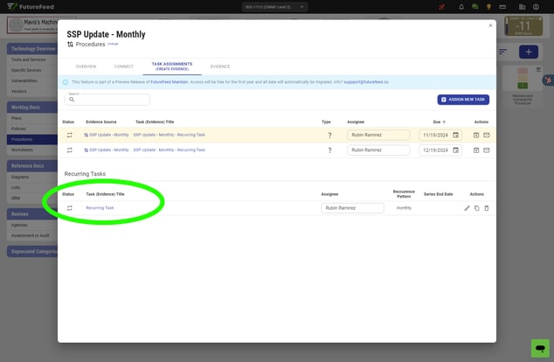Screen dimensions: 554x362
Task: Switch to the Overview tab
Action: 86,66
